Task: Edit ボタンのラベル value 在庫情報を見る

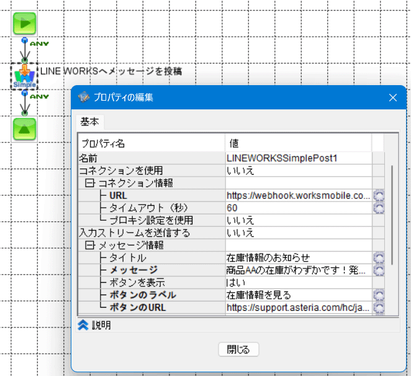Action: click(299, 295)
